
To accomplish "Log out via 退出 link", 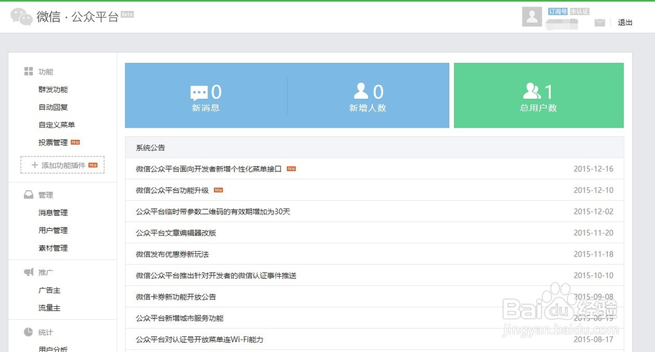I will (x=625, y=22).
